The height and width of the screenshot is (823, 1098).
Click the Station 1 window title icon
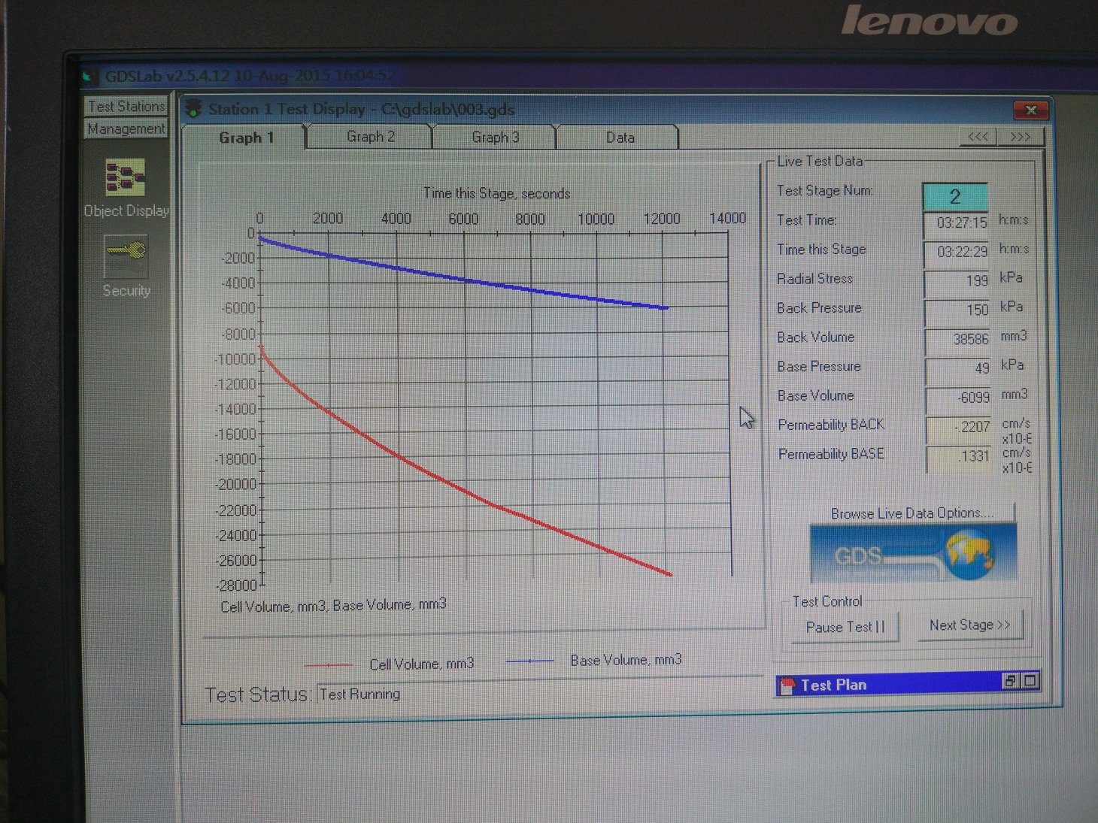click(x=194, y=108)
